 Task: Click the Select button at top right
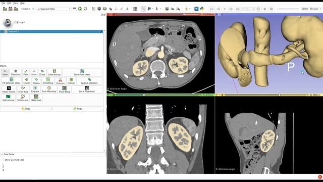point(305,9)
